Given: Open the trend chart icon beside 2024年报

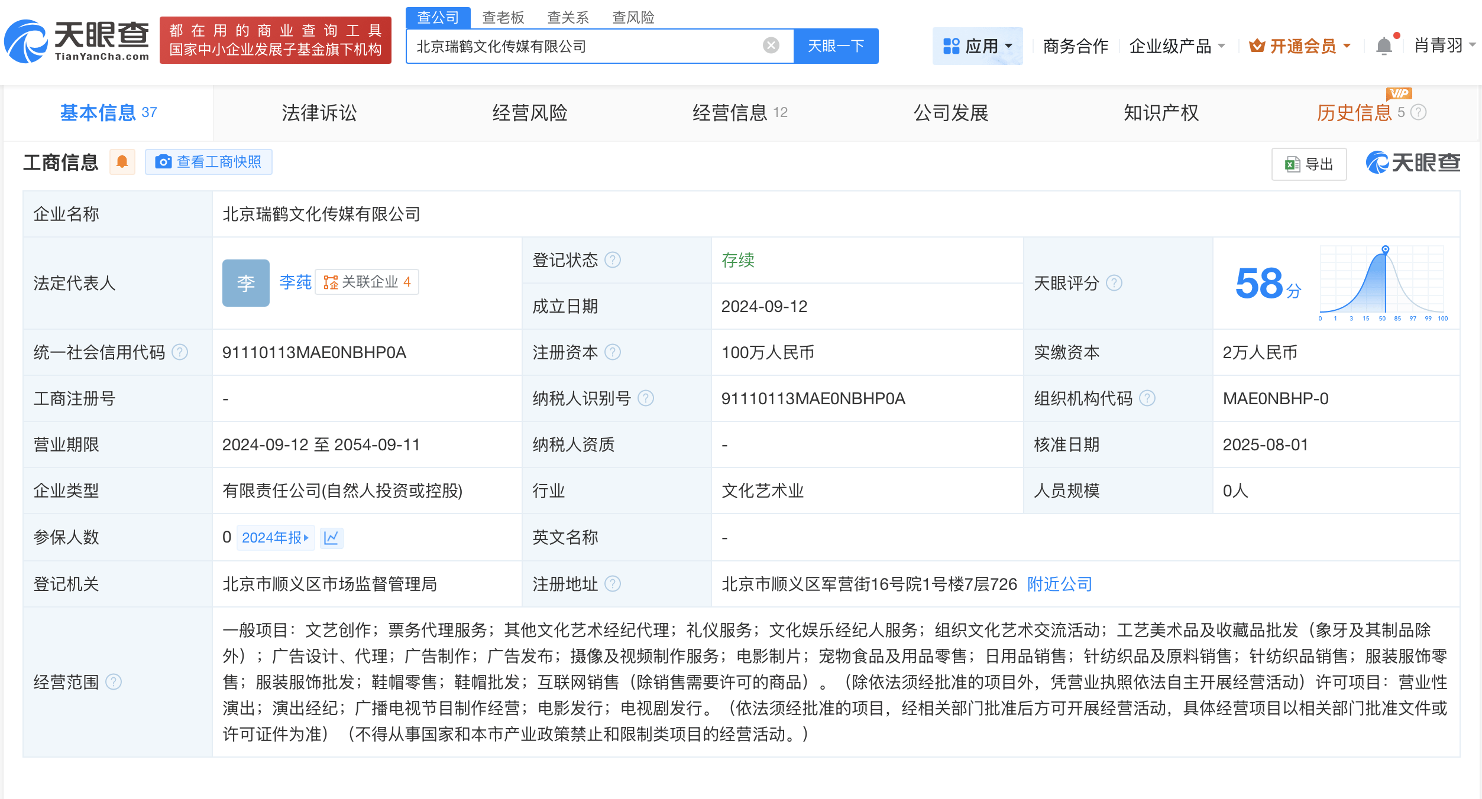Looking at the screenshot, I should 331,538.
